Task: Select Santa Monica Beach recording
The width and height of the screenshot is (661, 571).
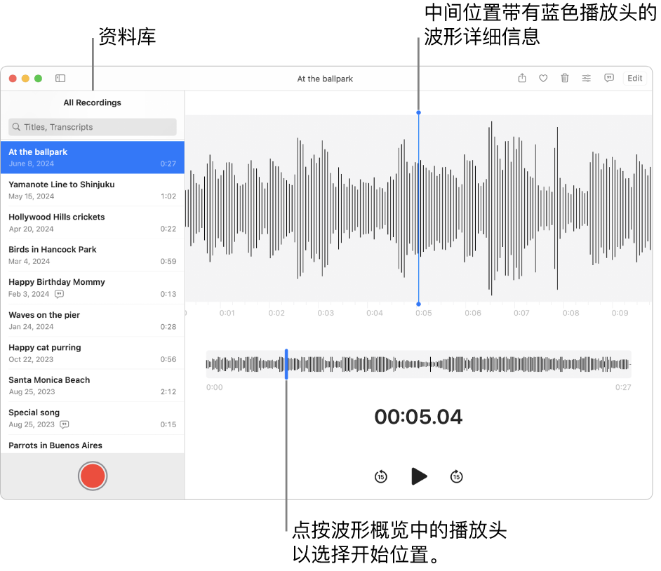Action: pyautogui.click(x=93, y=386)
